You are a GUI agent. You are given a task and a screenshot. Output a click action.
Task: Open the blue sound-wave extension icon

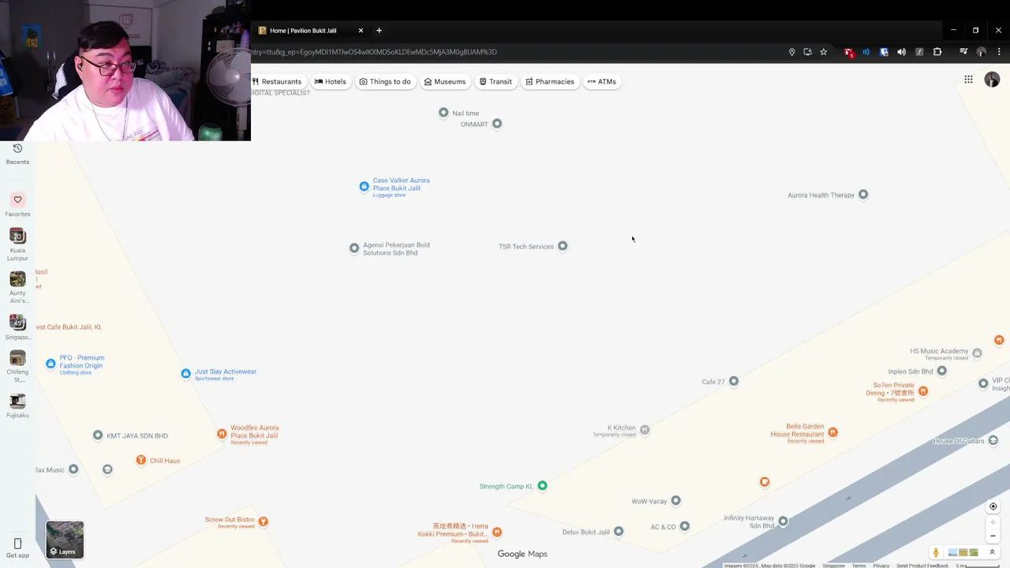(x=866, y=52)
